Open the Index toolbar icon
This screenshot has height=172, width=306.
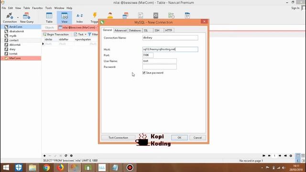[x=79, y=18]
